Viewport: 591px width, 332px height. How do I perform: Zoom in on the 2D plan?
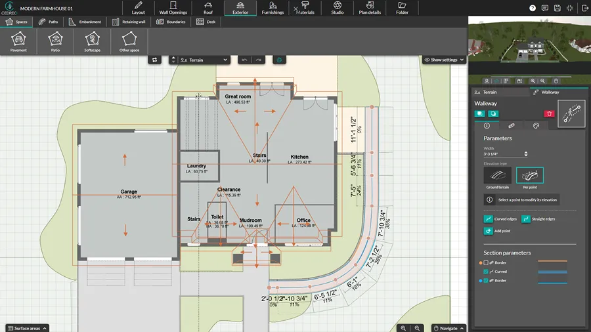403,328
